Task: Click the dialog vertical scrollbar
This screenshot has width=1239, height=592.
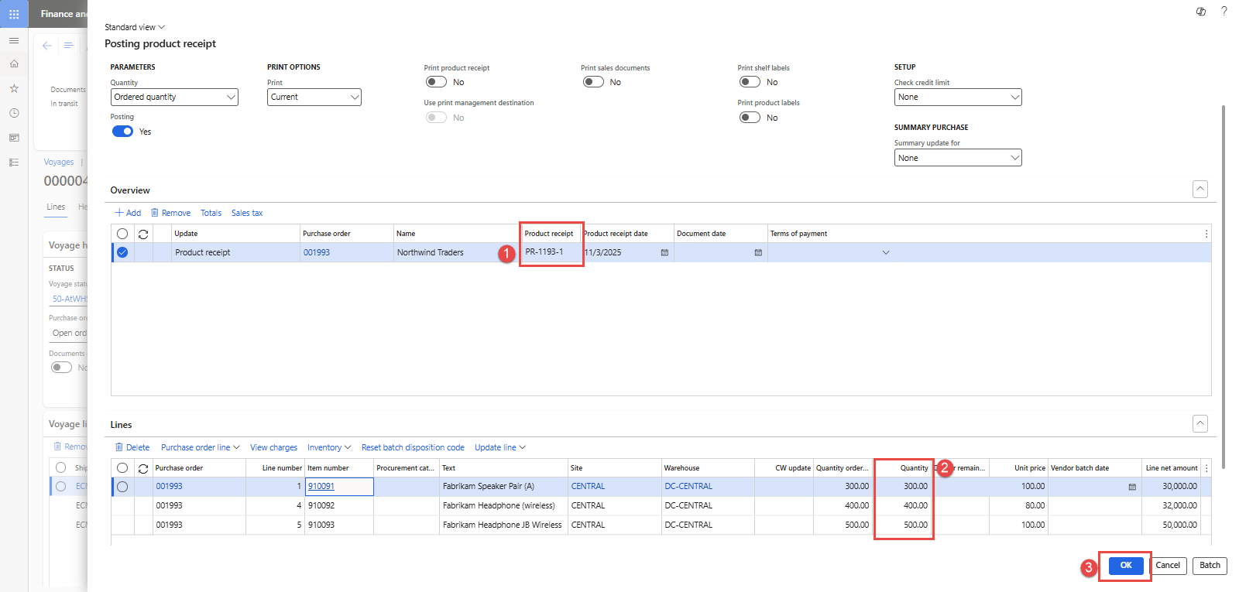Action: (1223, 286)
